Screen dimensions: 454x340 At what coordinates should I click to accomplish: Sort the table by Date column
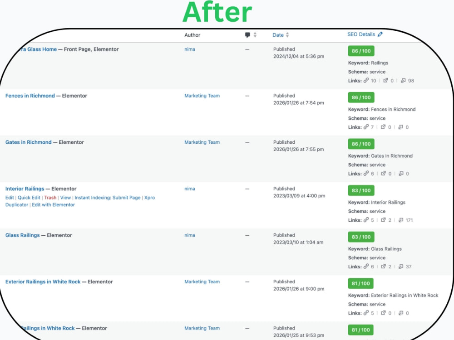coord(278,35)
